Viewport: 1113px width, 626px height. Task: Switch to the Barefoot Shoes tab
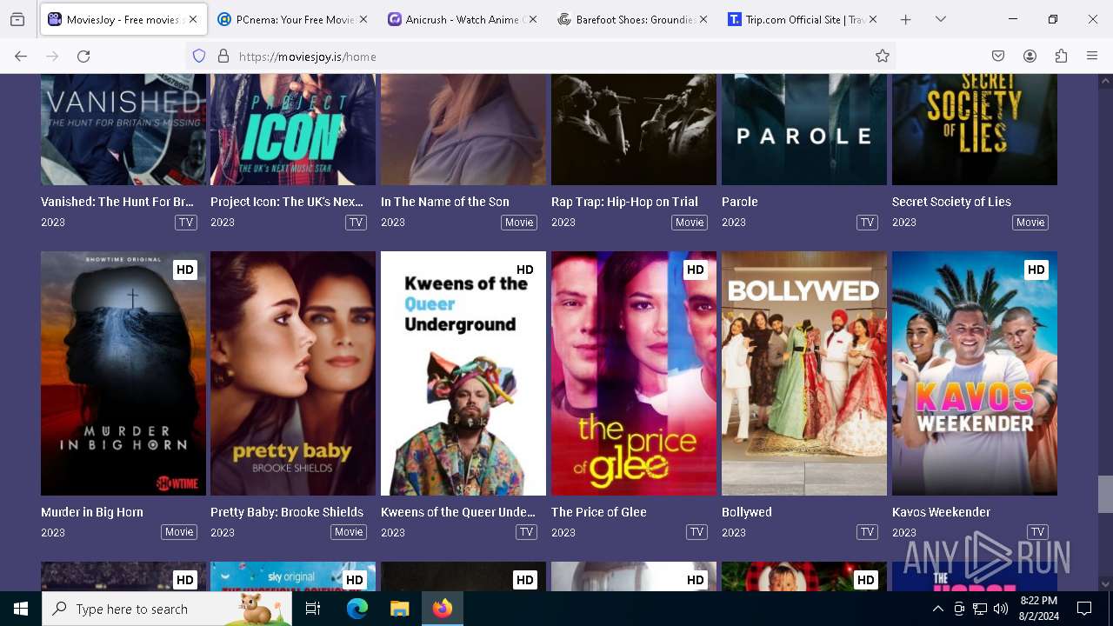click(x=631, y=19)
